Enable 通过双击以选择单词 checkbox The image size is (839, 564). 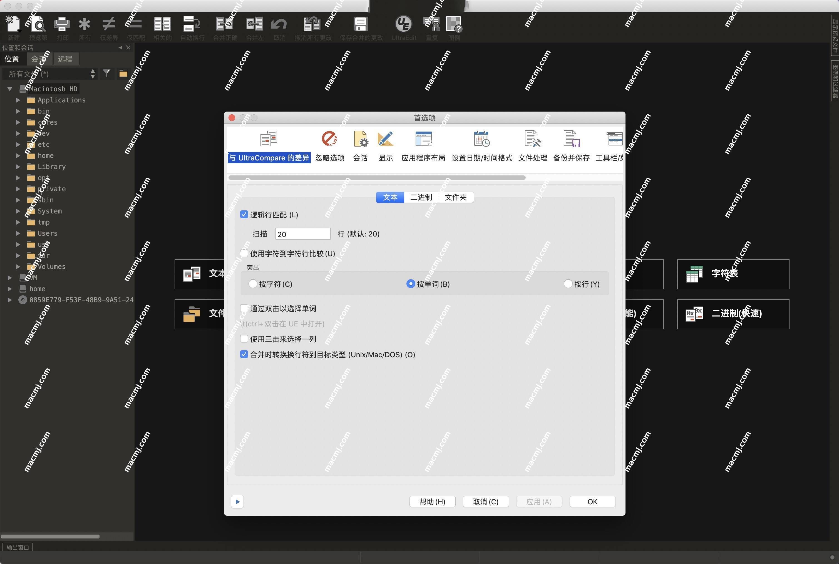coord(244,308)
